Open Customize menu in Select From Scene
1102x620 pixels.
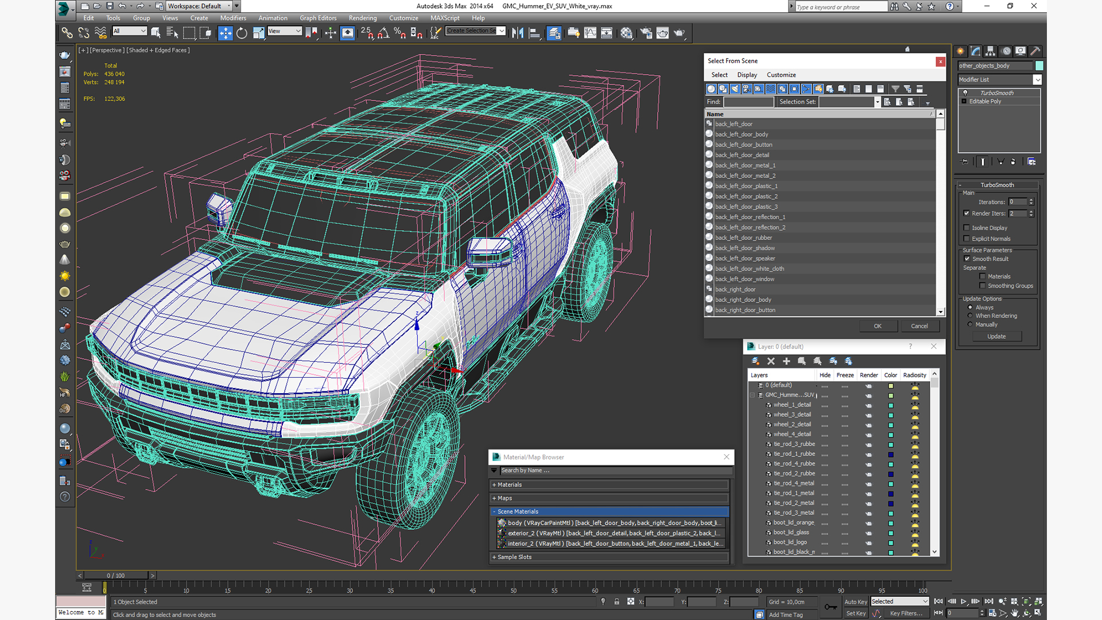coord(781,75)
